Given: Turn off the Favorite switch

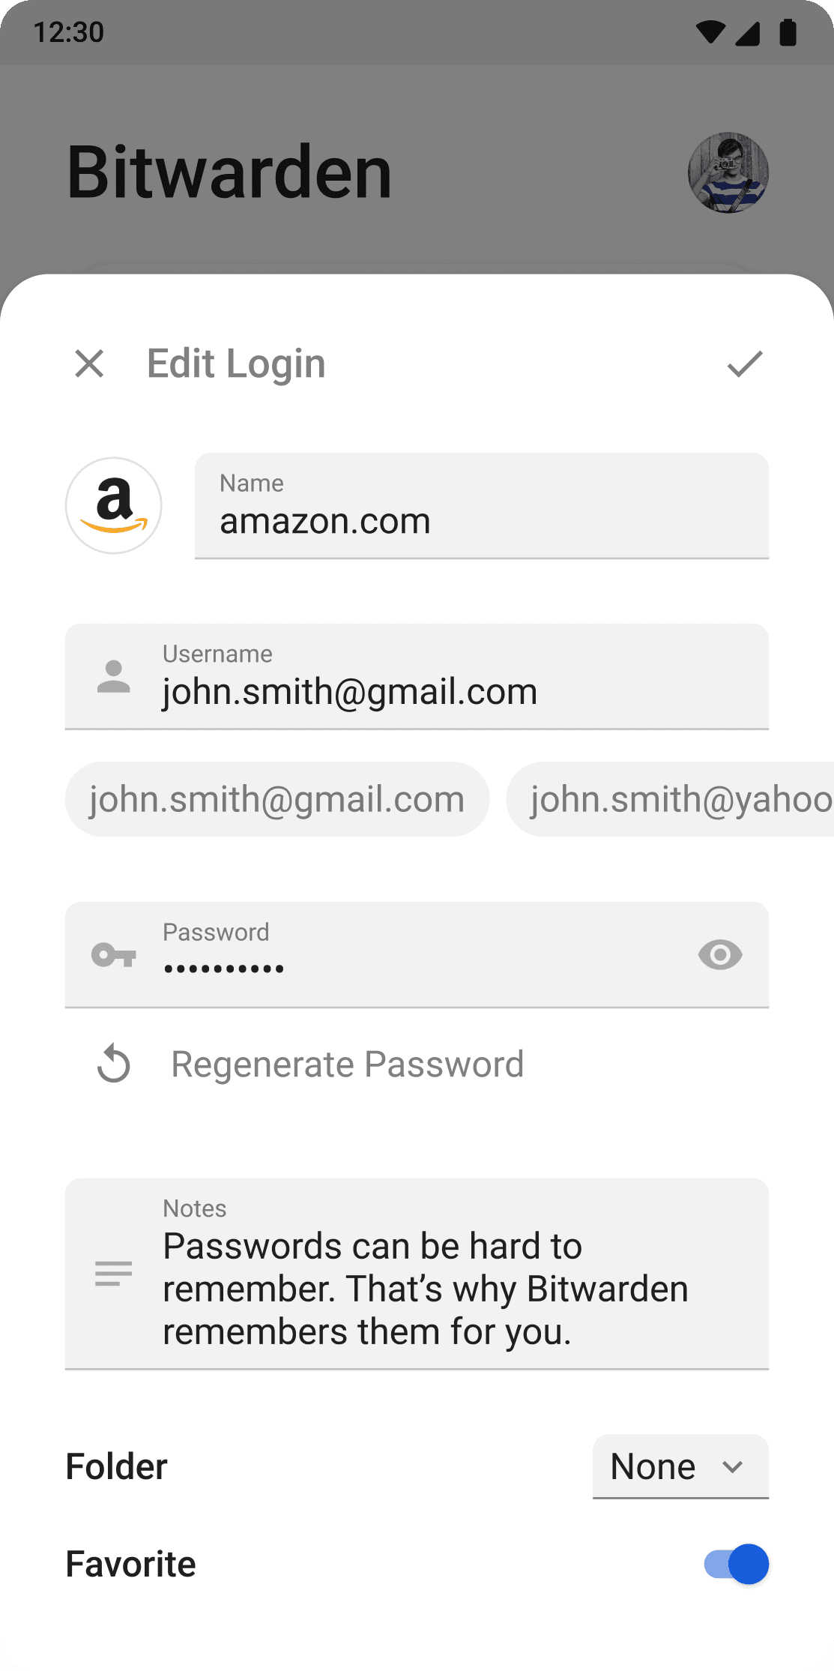Looking at the screenshot, I should 737,1564.
